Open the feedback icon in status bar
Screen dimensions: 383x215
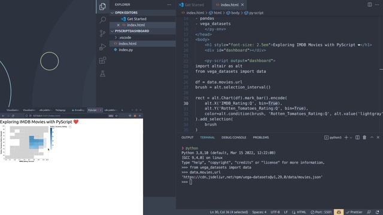pos(369,213)
